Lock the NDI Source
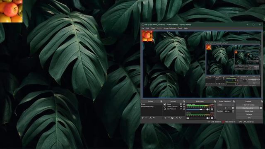Viewport: 265px width, 149px height. (184, 109)
